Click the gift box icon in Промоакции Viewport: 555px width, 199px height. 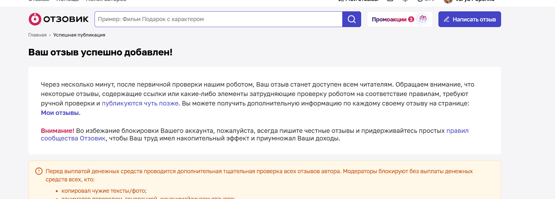(x=423, y=19)
